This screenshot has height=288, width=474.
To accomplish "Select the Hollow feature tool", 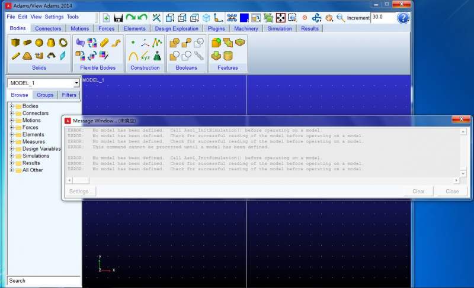I will click(x=228, y=56).
